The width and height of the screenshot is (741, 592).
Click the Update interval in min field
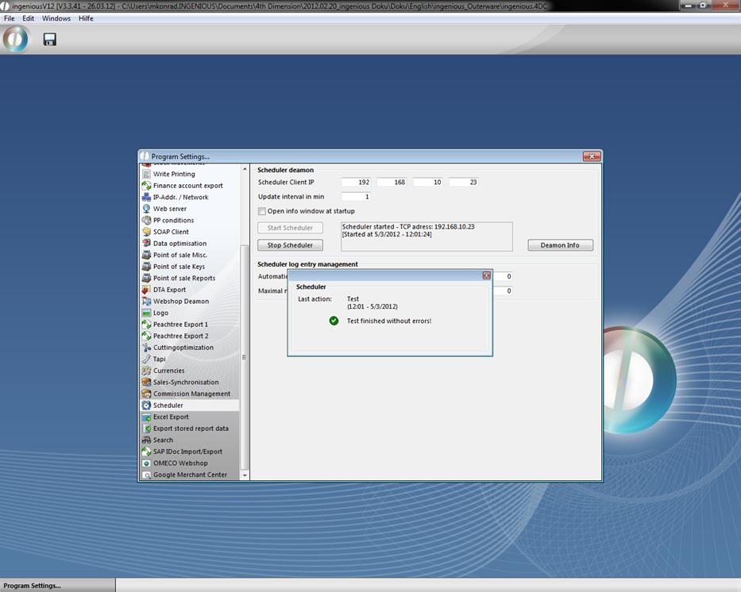click(357, 197)
